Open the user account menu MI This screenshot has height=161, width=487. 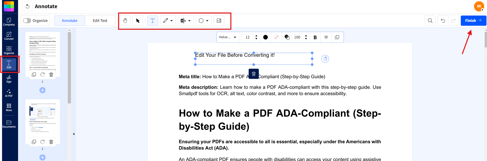click(x=479, y=6)
